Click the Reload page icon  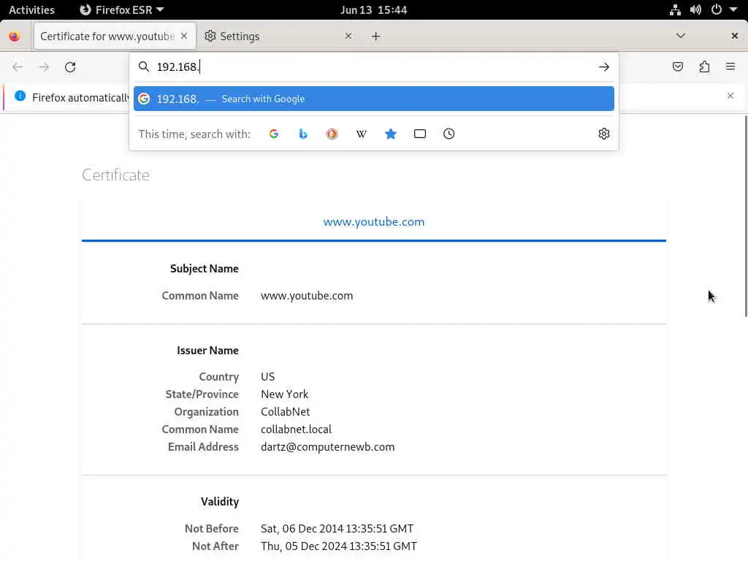click(70, 66)
